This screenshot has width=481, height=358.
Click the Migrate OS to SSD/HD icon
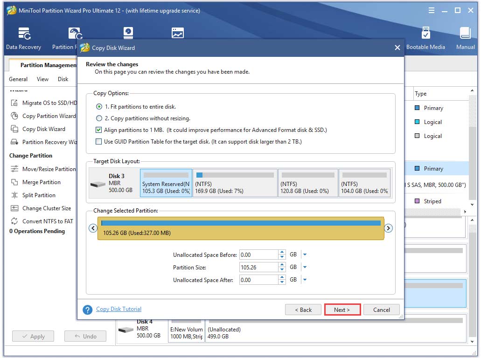(14, 103)
